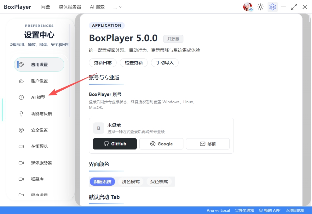Sign in with 邮箱
The height and width of the screenshot is (214, 312).
coord(208,144)
